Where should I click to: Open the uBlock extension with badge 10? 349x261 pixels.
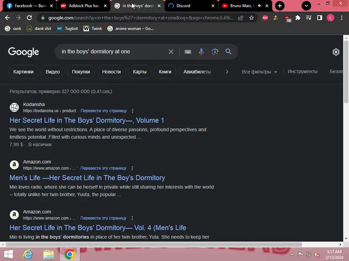coord(287,18)
